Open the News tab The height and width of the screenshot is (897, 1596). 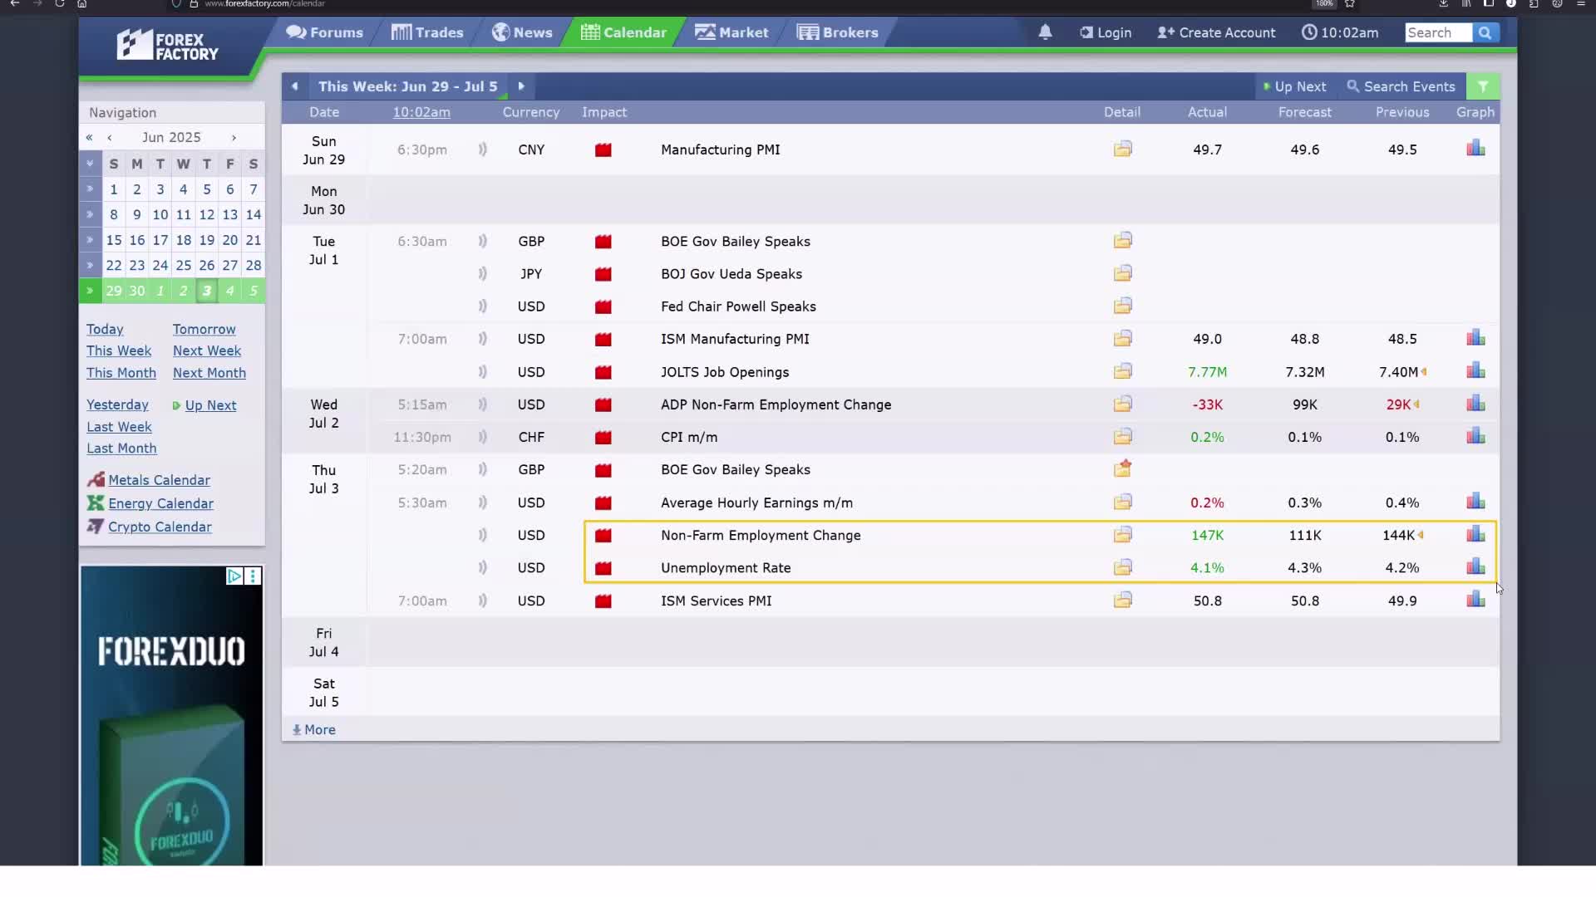pyautogui.click(x=522, y=32)
